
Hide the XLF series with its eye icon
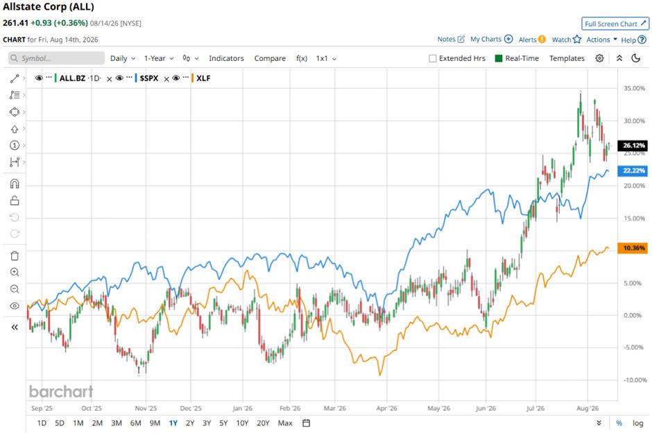point(176,78)
